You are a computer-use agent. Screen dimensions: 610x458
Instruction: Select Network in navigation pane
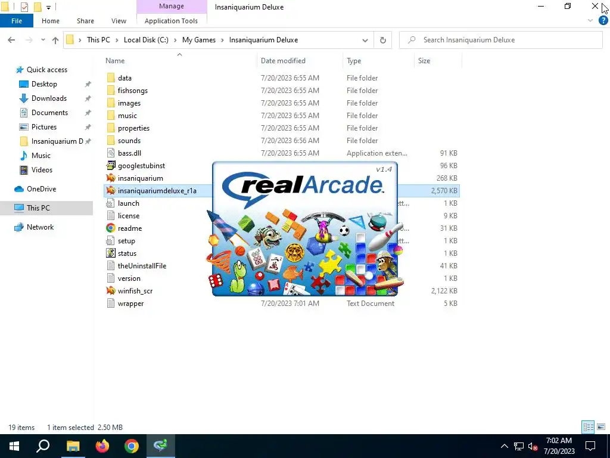(x=40, y=227)
